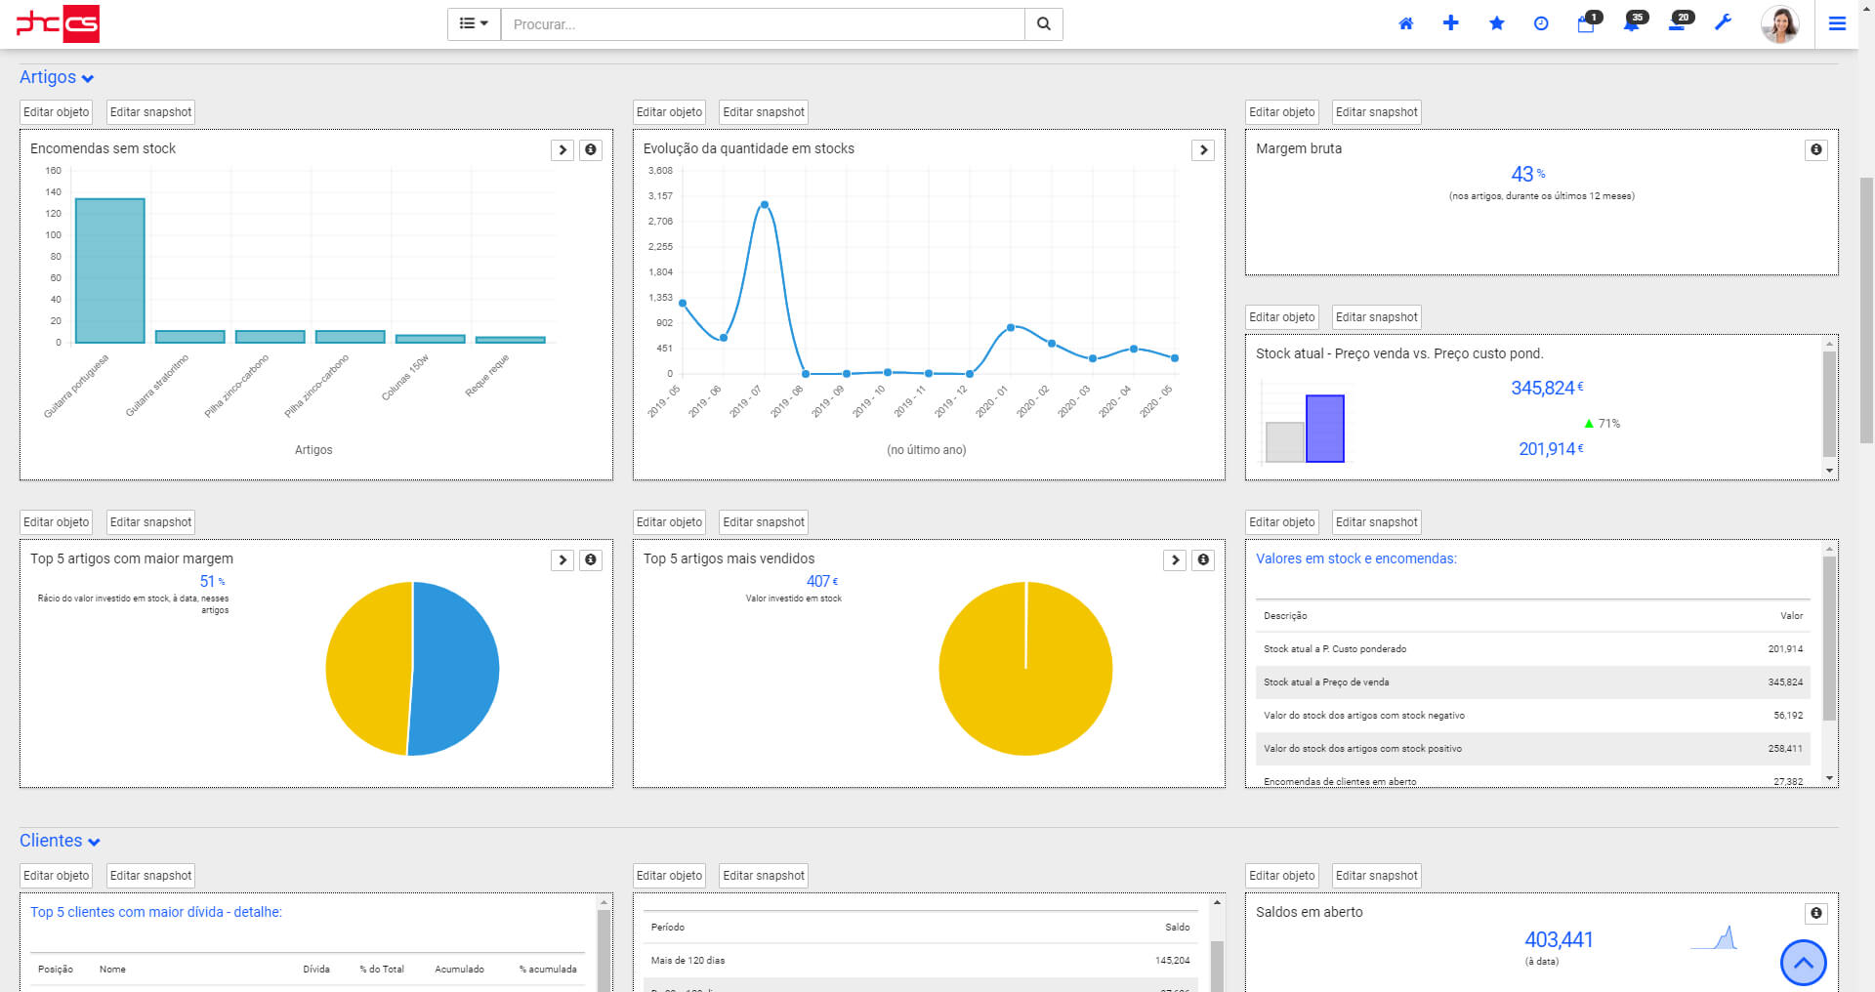Viewport: 1875px width, 992px height.
Task: Expand Encomendas sem stock chart arrow
Action: click(x=562, y=149)
